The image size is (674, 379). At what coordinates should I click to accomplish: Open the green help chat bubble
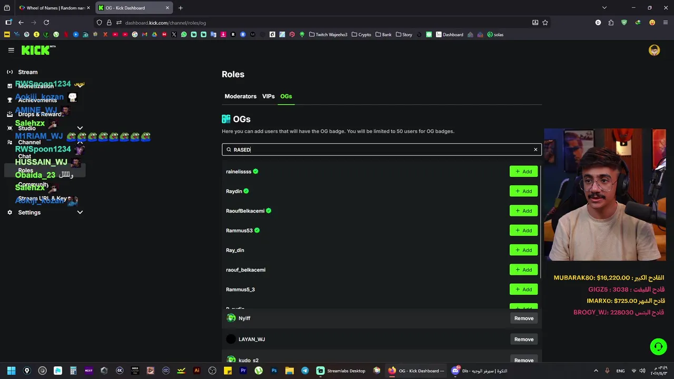click(x=658, y=346)
